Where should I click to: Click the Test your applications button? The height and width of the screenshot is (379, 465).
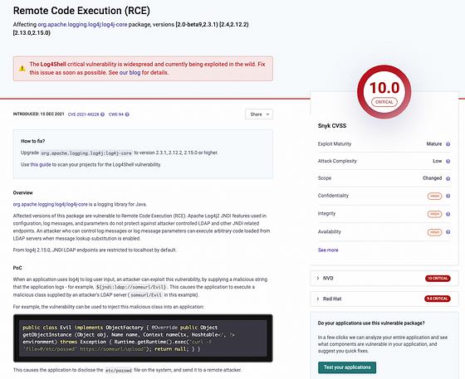click(x=347, y=367)
